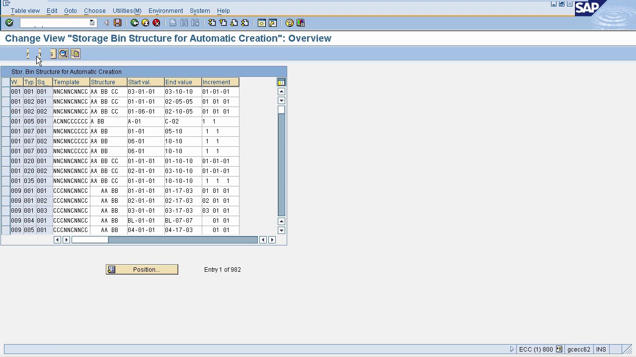
Task: Click the Position... button
Action: coord(142,269)
